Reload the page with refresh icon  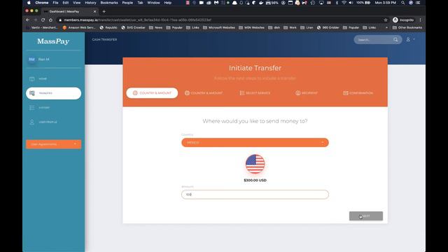(43, 20)
